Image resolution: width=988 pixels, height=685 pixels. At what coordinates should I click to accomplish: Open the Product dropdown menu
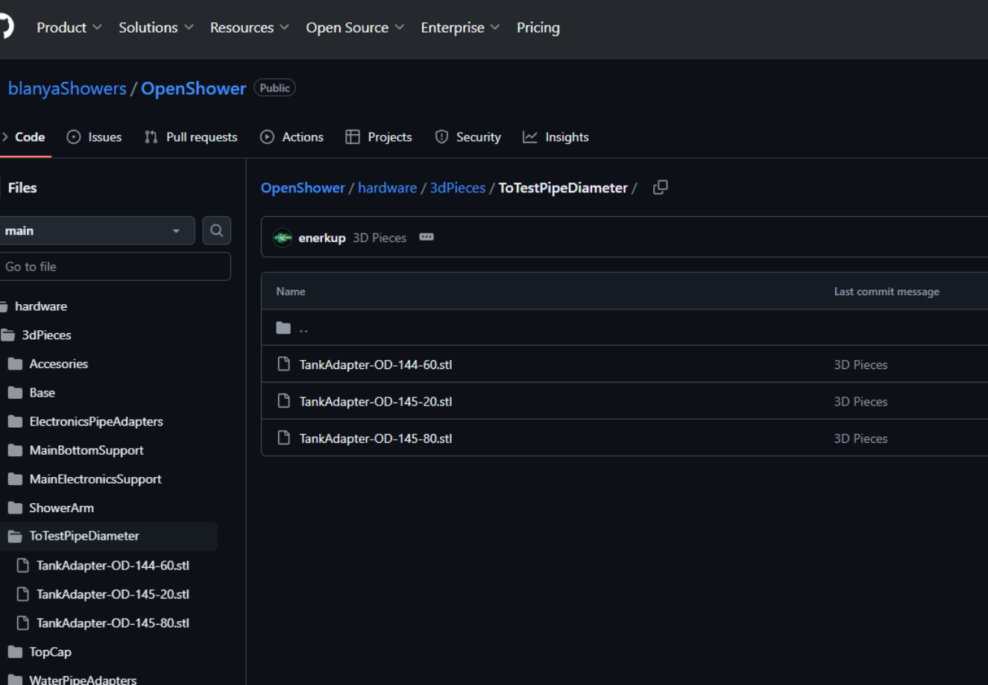[x=69, y=28]
